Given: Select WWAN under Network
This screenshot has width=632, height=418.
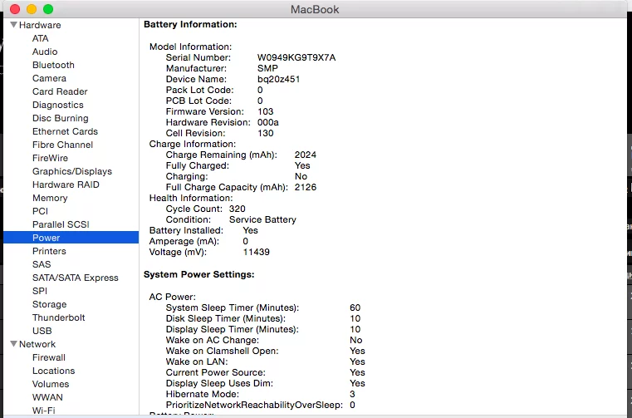Looking at the screenshot, I should 47,398.
